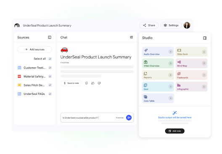This screenshot has width=222, height=154.
Task: Open the user profile avatar
Action: click(x=187, y=25)
